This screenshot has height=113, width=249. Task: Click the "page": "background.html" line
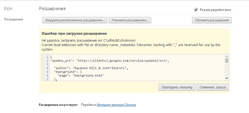pyautogui.click(x=81, y=75)
